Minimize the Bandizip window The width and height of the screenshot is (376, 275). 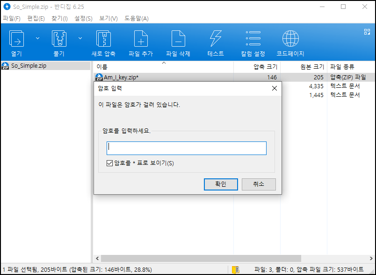click(x=322, y=7)
